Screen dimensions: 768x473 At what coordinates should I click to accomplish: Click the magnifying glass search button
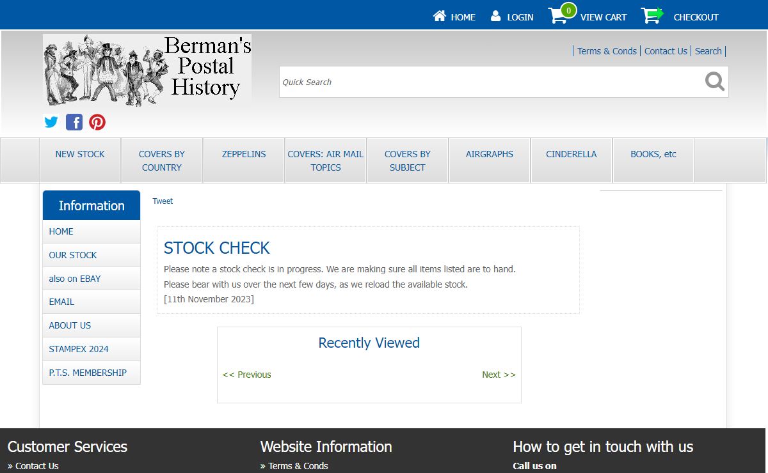[715, 82]
